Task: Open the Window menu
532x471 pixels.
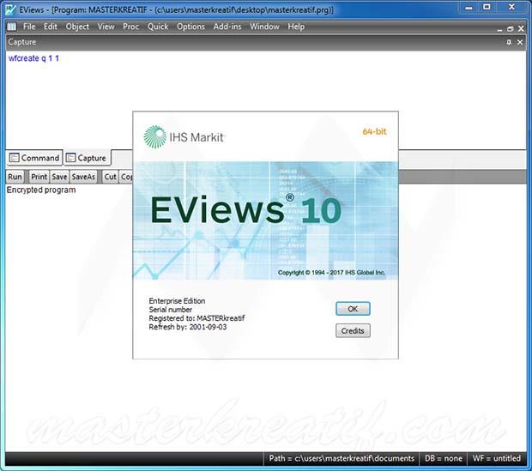Action: point(264,27)
